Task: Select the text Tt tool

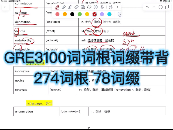Action: pyautogui.click(x=83, y=7)
